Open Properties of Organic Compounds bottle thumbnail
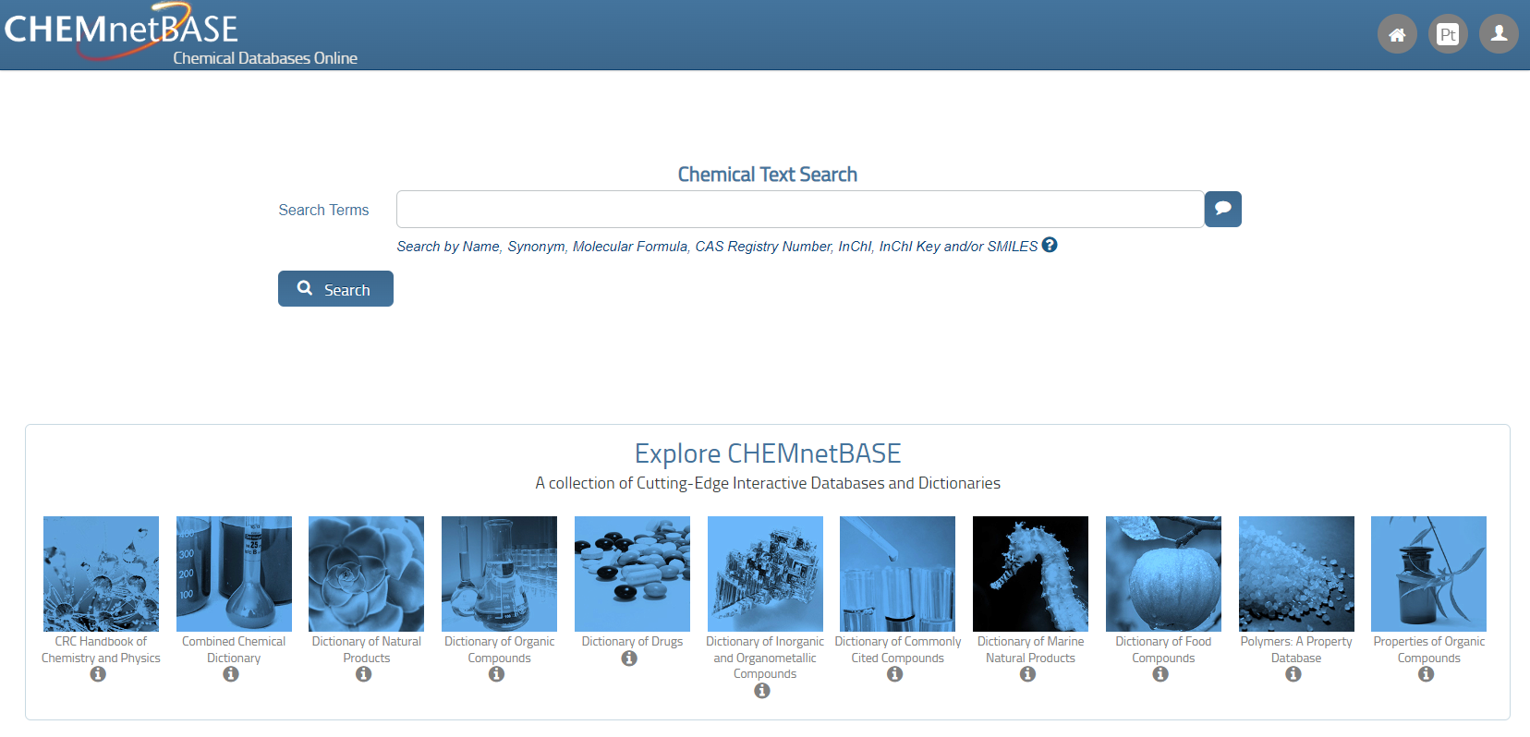 pos(1429,574)
